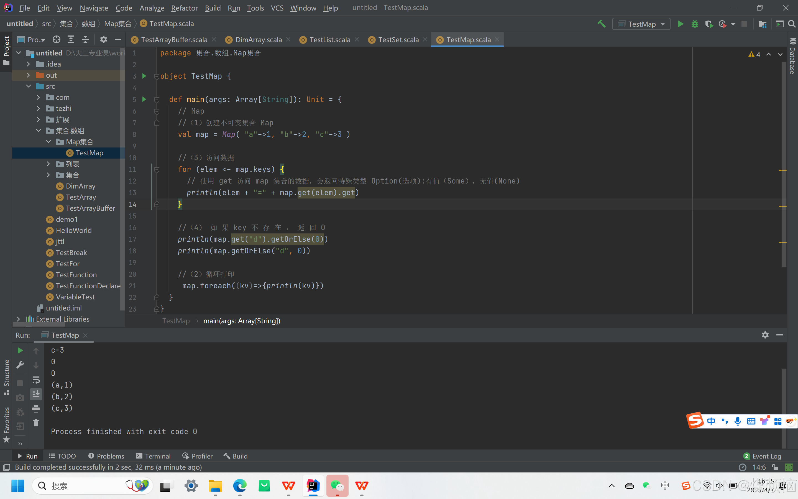Toggle fold marker at line 11
This screenshot has width=798, height=499.
(157, 170)
